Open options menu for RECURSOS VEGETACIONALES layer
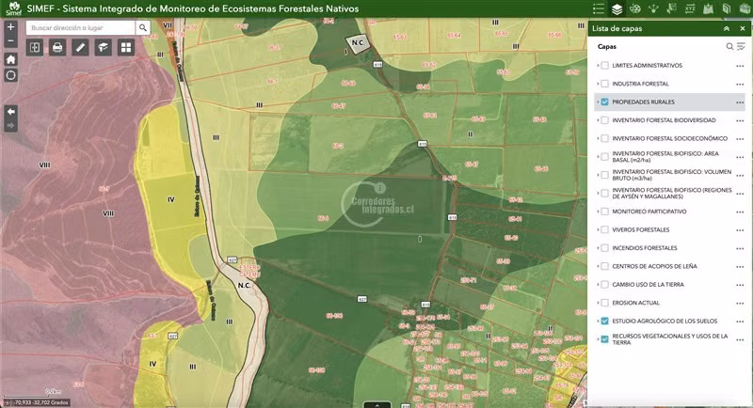This screenshot has width=753, height=408. point(740,339)
